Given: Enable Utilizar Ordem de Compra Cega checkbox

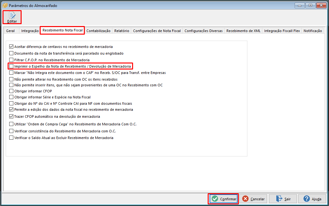Looking at the screenshot, I should [x=11, y=124].
